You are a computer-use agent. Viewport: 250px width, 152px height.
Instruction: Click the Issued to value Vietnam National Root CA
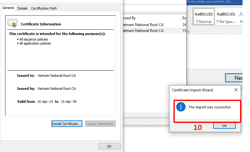click(57, 76)
